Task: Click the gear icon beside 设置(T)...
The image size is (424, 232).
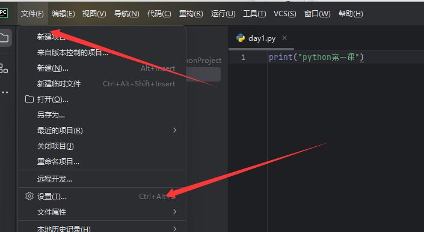Action: coord(29,196)
